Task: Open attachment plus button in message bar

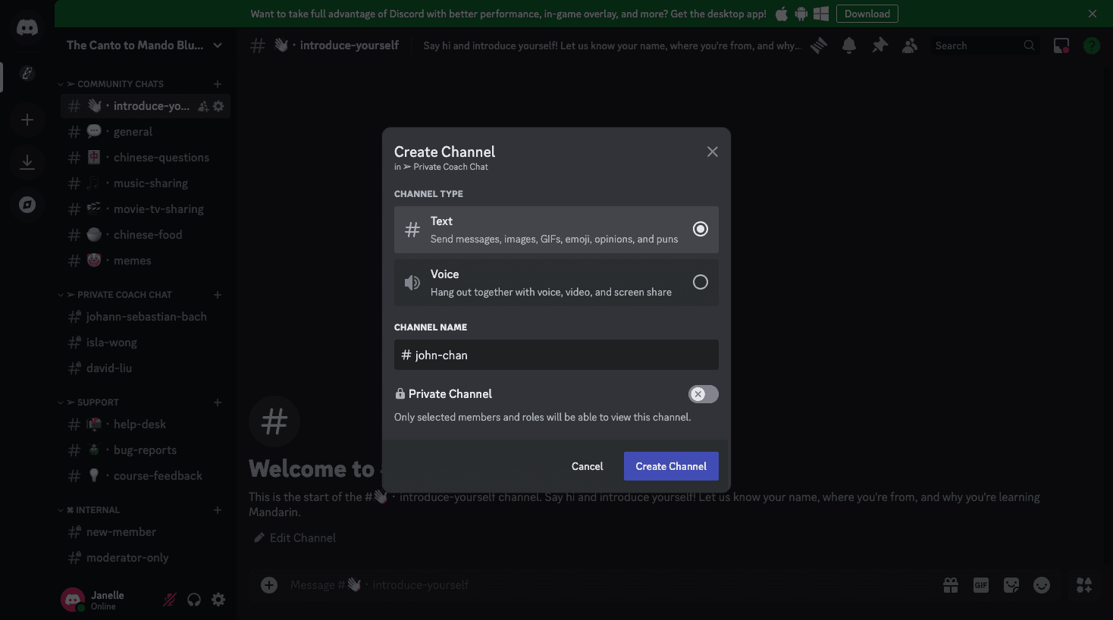Action: point(269,585)
